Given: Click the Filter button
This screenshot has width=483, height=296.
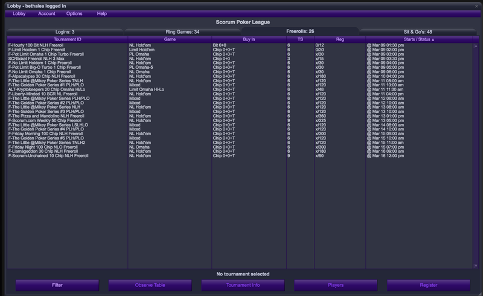Looking at the screenshot, I should (57, 285).
